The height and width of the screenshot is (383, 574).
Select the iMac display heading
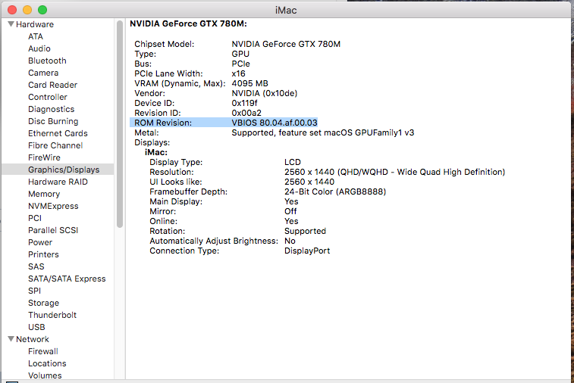(x=156, y=152)
